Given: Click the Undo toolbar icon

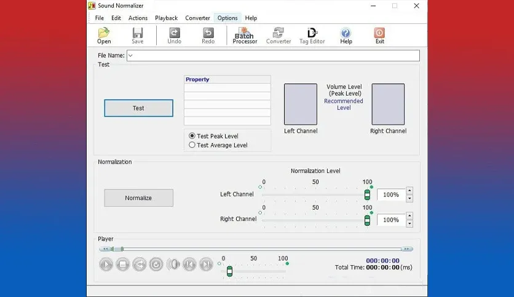Looking at the screenshot, I should [x=174, y=36].
